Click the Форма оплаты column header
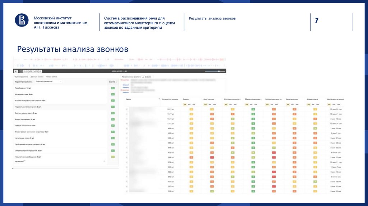The height and width of the screenshot is (206, 368). [312, 99]
